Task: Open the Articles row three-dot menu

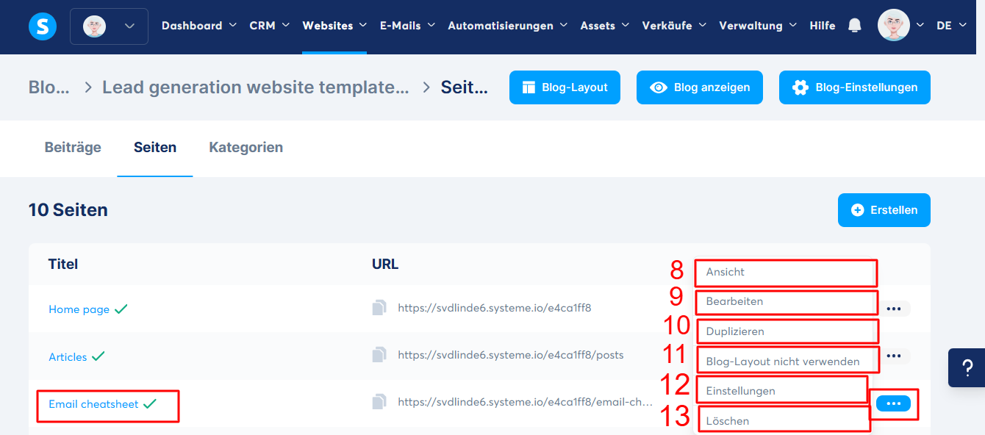Action: pos(894,356)
